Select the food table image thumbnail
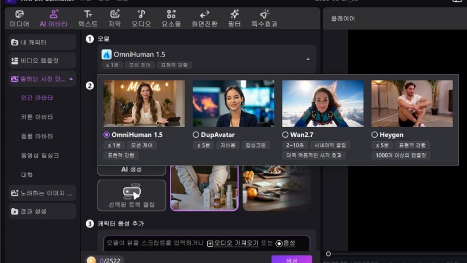This screenshot has width=467, height=263. click(277, 188)
